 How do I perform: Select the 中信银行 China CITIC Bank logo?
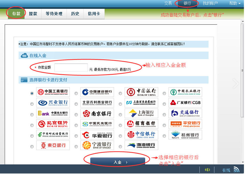pos(141,135)
